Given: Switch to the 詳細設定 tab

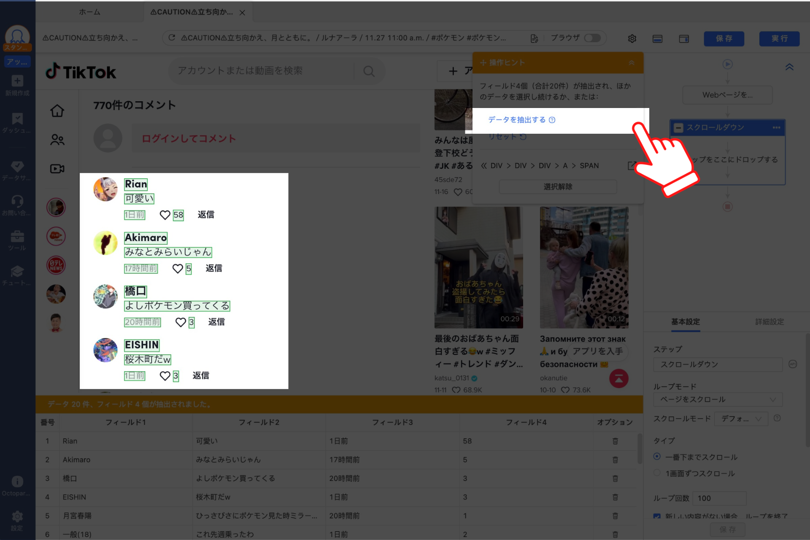Looking at the screenshot, I should (769, 322).
